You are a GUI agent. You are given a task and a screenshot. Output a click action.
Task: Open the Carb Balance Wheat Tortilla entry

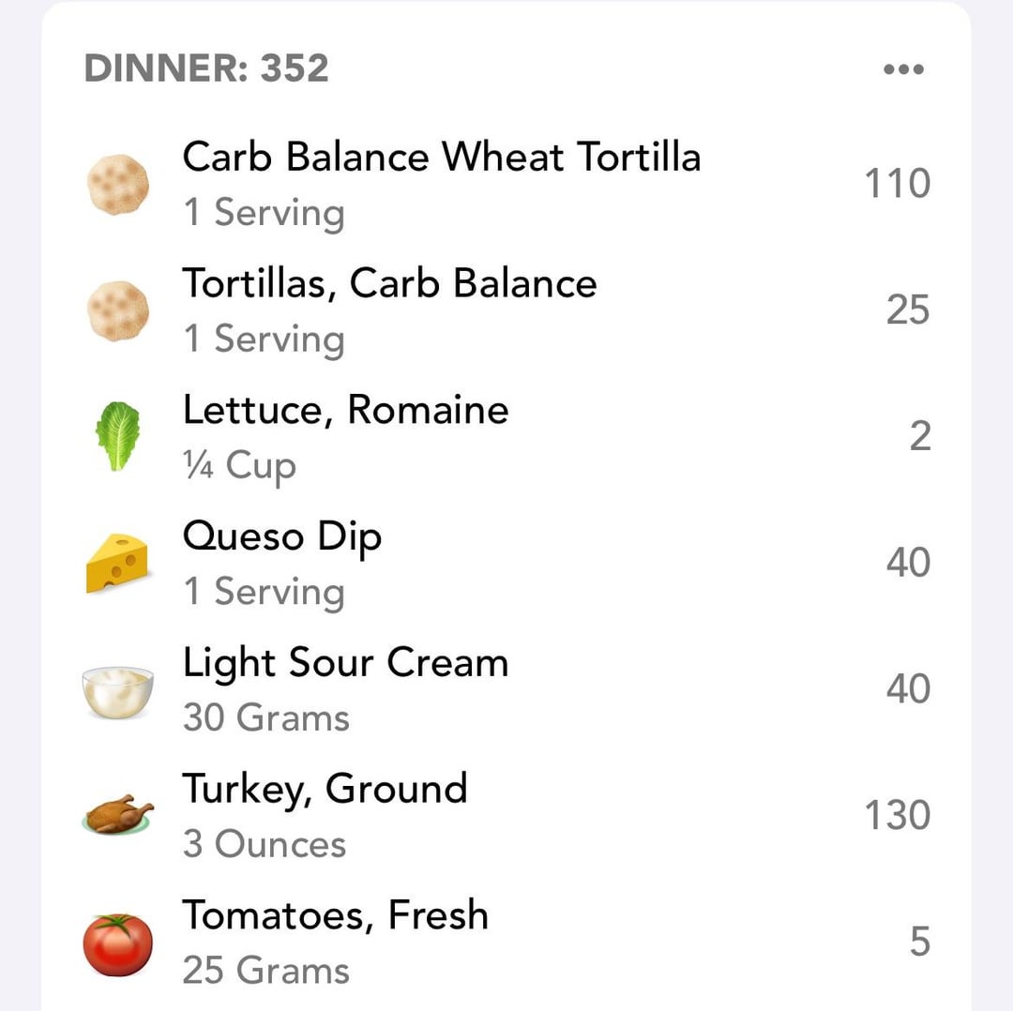point(506,184)
